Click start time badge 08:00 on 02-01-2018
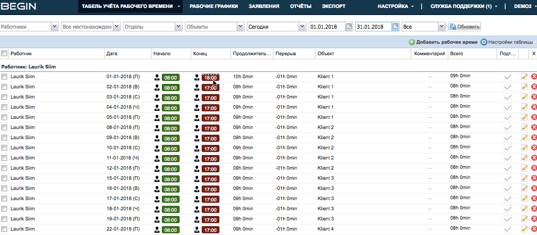Viewport: 537px width, 235px height. click(x=171, y=87)
